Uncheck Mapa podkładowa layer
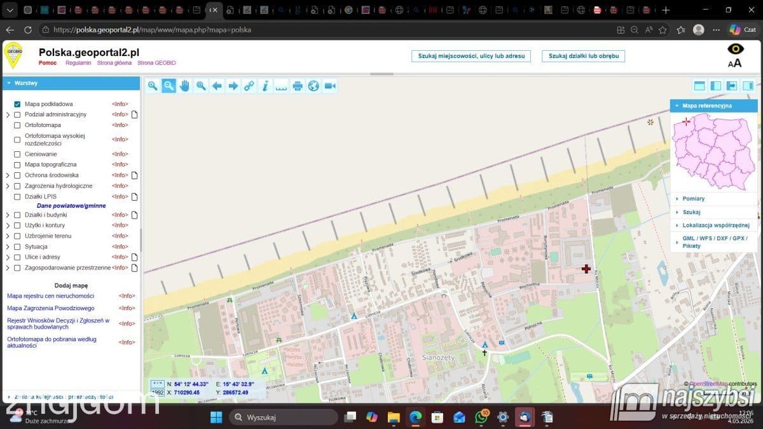This screenshot has width=763, height=429. point(18,104)
